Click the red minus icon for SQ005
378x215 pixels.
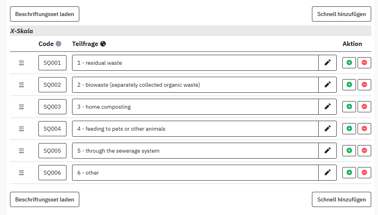click(364, 151)
